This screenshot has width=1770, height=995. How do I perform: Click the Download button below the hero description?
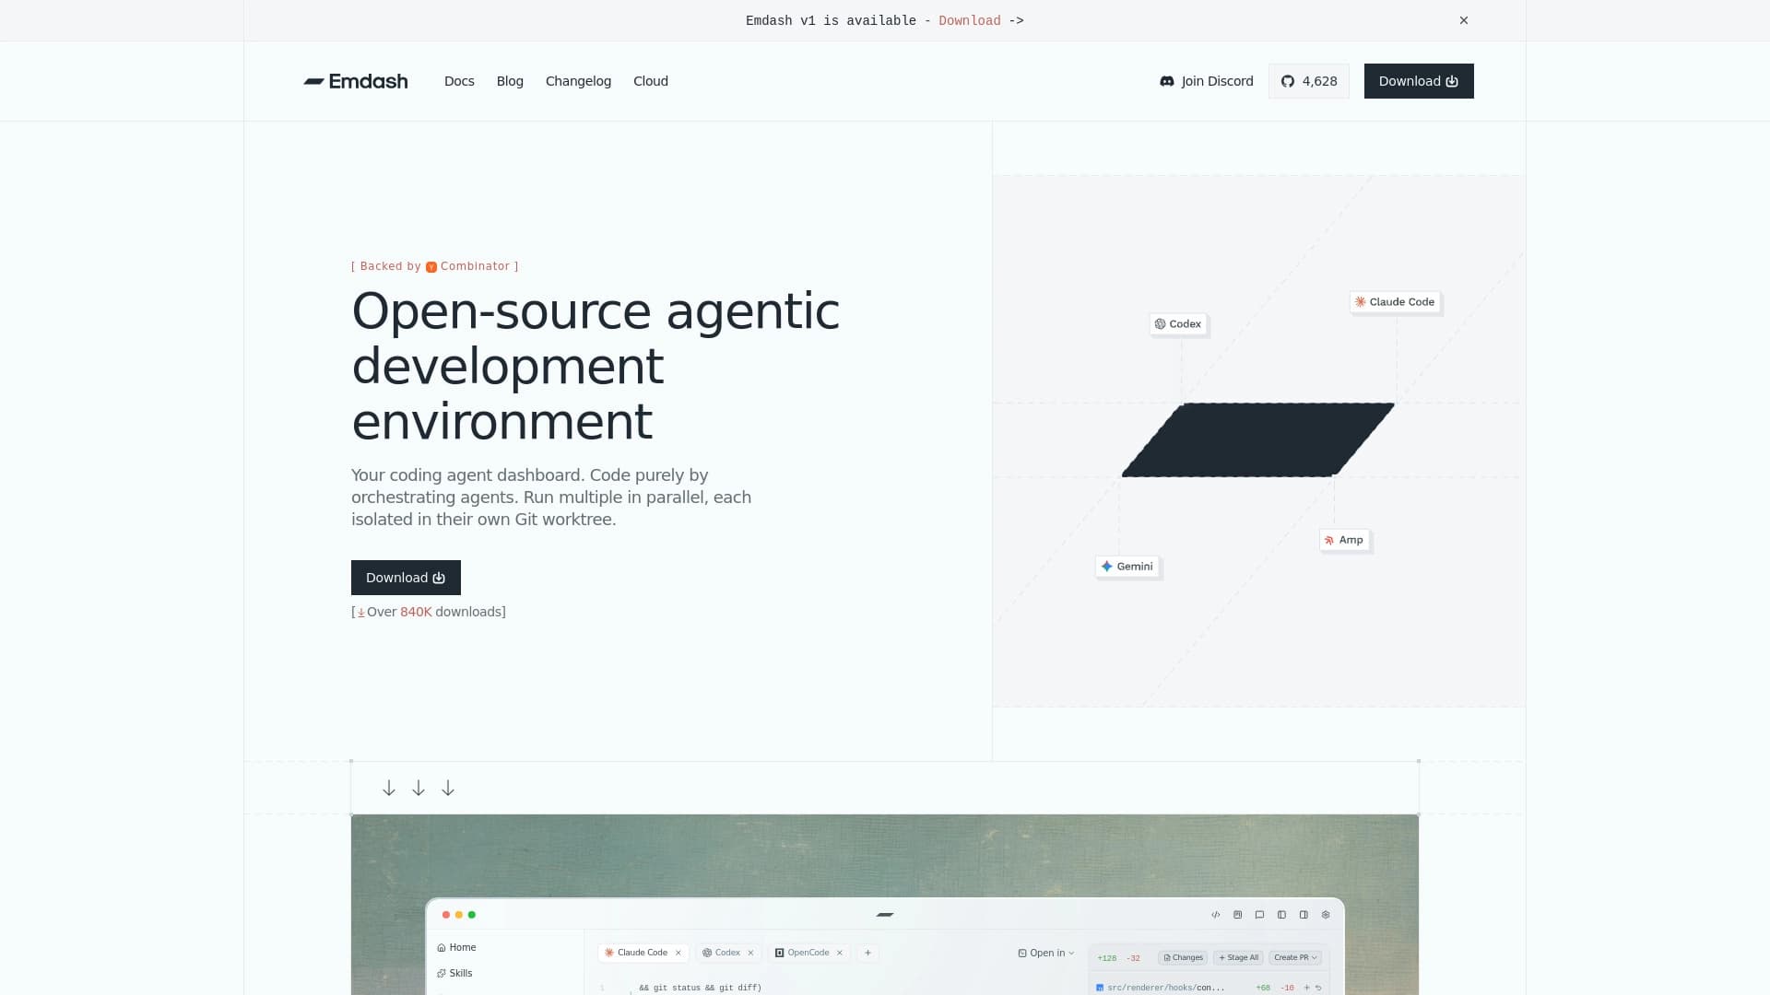[406, 578]
